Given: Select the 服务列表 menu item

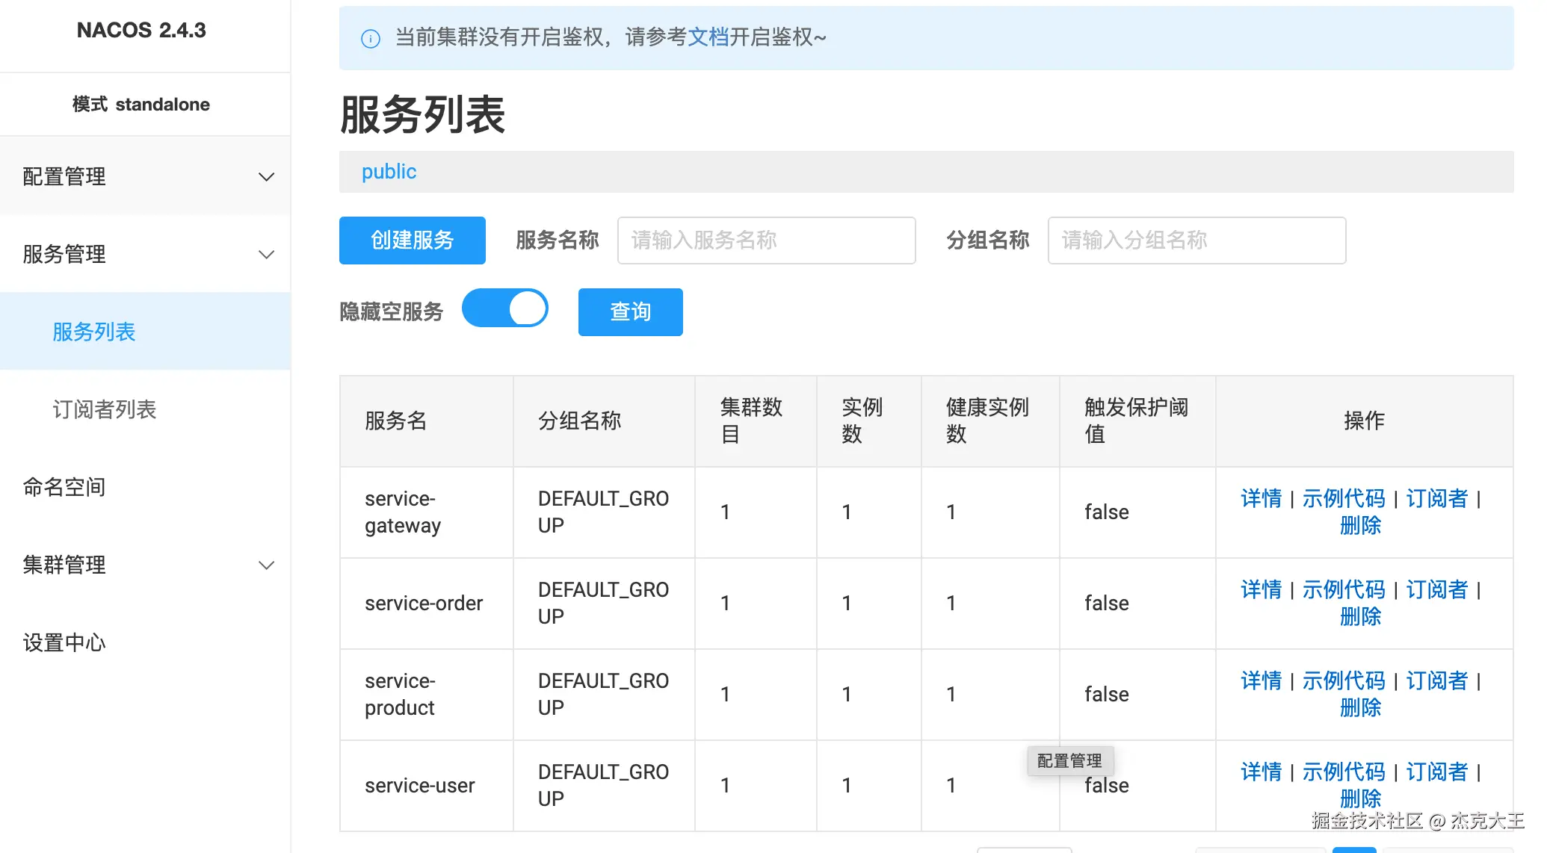Looking at the screenshot, I should click(93, 332).
